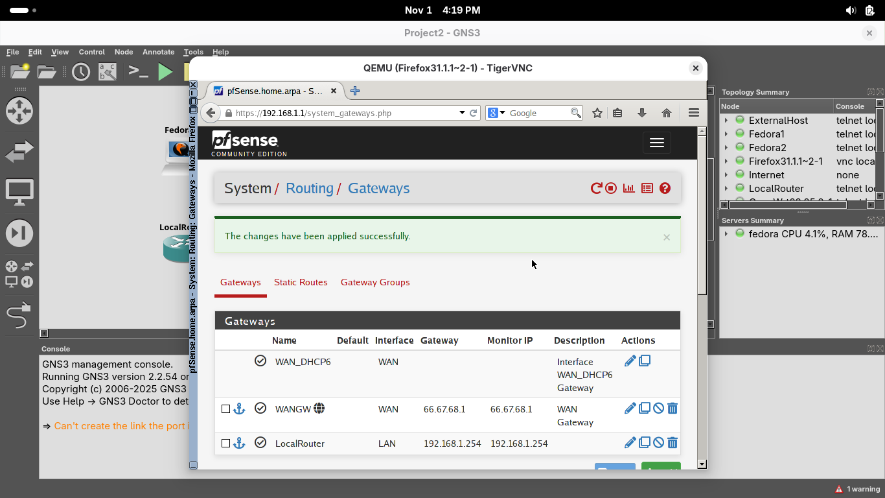Expand the ExternalHost node in Topology Summary
Viewport: 885px width, 498px height.
pos(726,121)
